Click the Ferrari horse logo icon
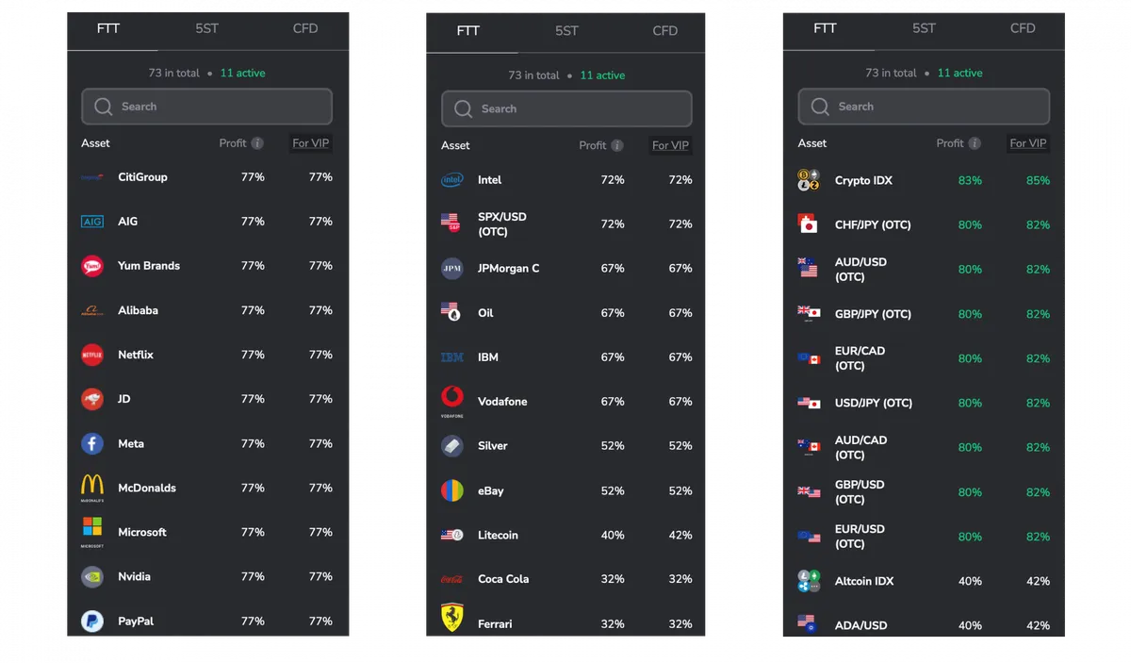This screenshot has height=663, width=1131. click(452, 618)
